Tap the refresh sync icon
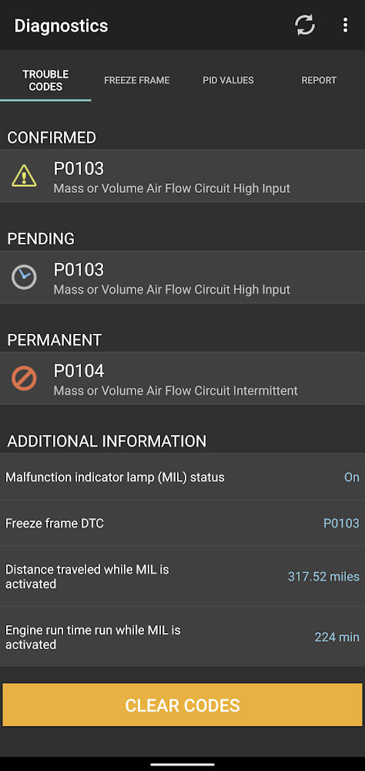The height and width of the screenshot is (771, 365). point(305,25)
